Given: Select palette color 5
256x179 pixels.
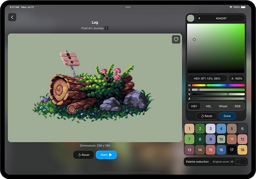Looking at the screenshot, I should coord(232,129).
